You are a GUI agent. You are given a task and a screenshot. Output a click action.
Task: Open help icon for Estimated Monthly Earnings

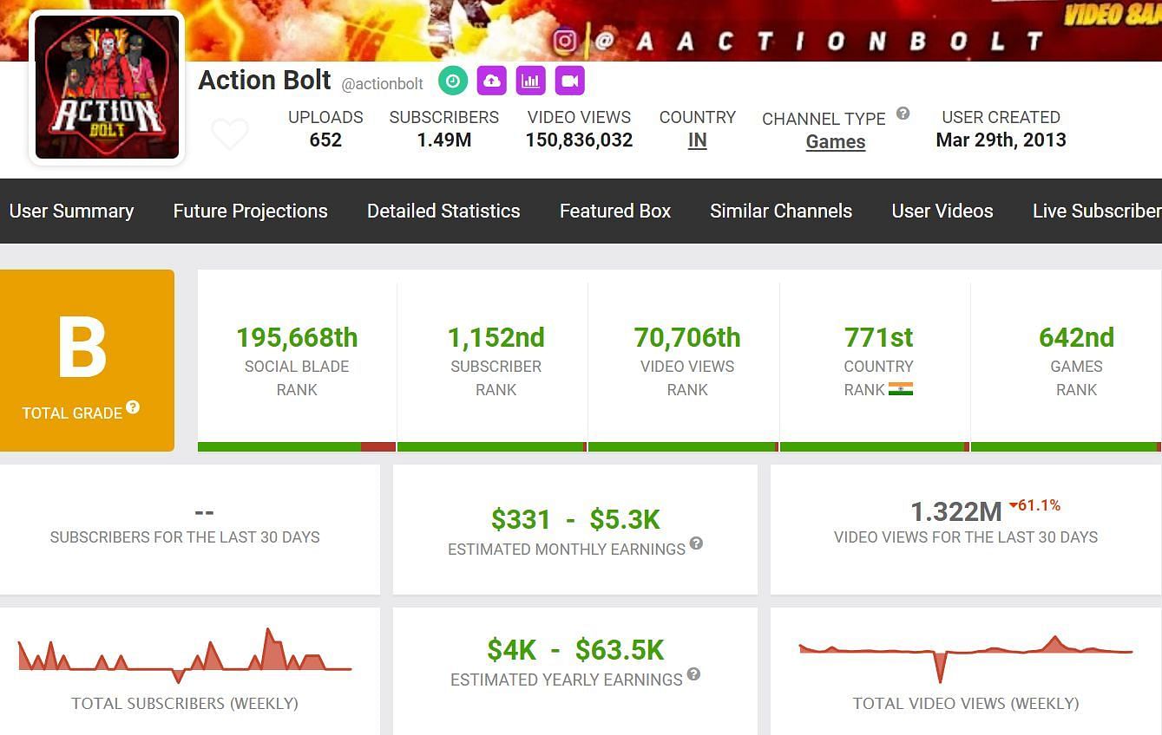pos(696,543)
